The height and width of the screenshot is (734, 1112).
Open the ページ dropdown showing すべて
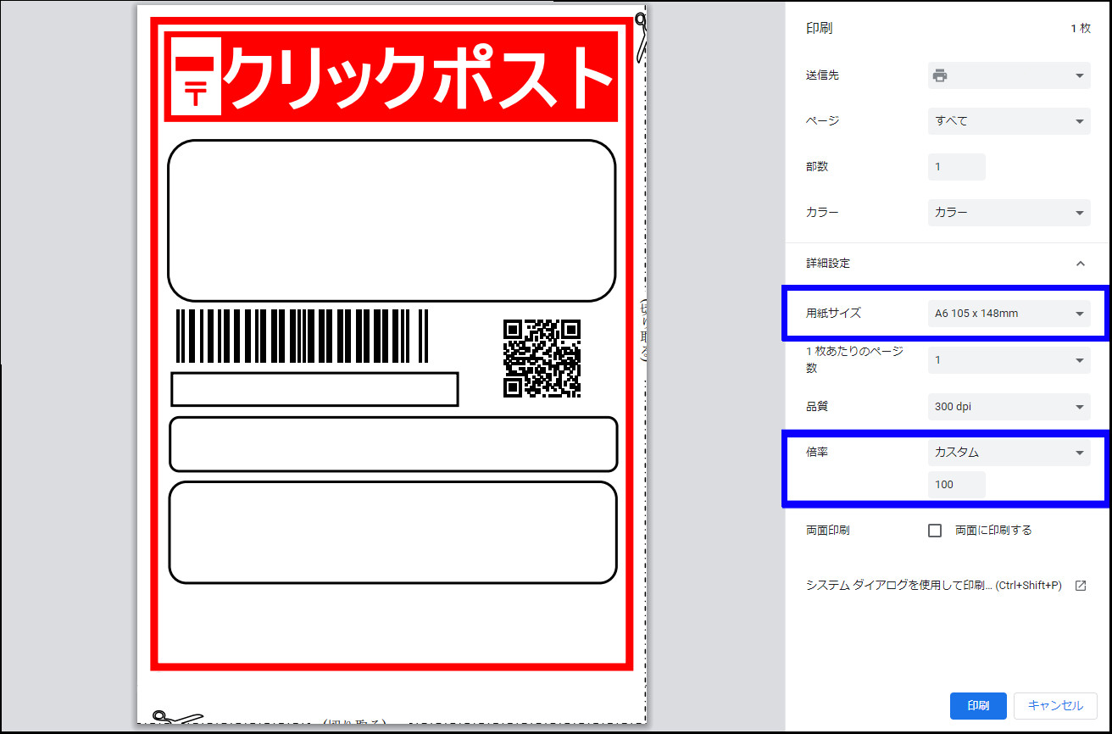click(x=1009, y=121)
